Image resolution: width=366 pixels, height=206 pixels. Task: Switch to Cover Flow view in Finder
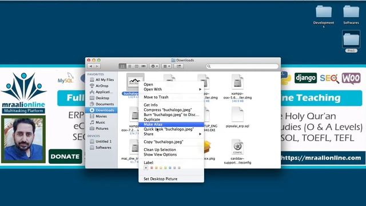click(x=144, y=66)
